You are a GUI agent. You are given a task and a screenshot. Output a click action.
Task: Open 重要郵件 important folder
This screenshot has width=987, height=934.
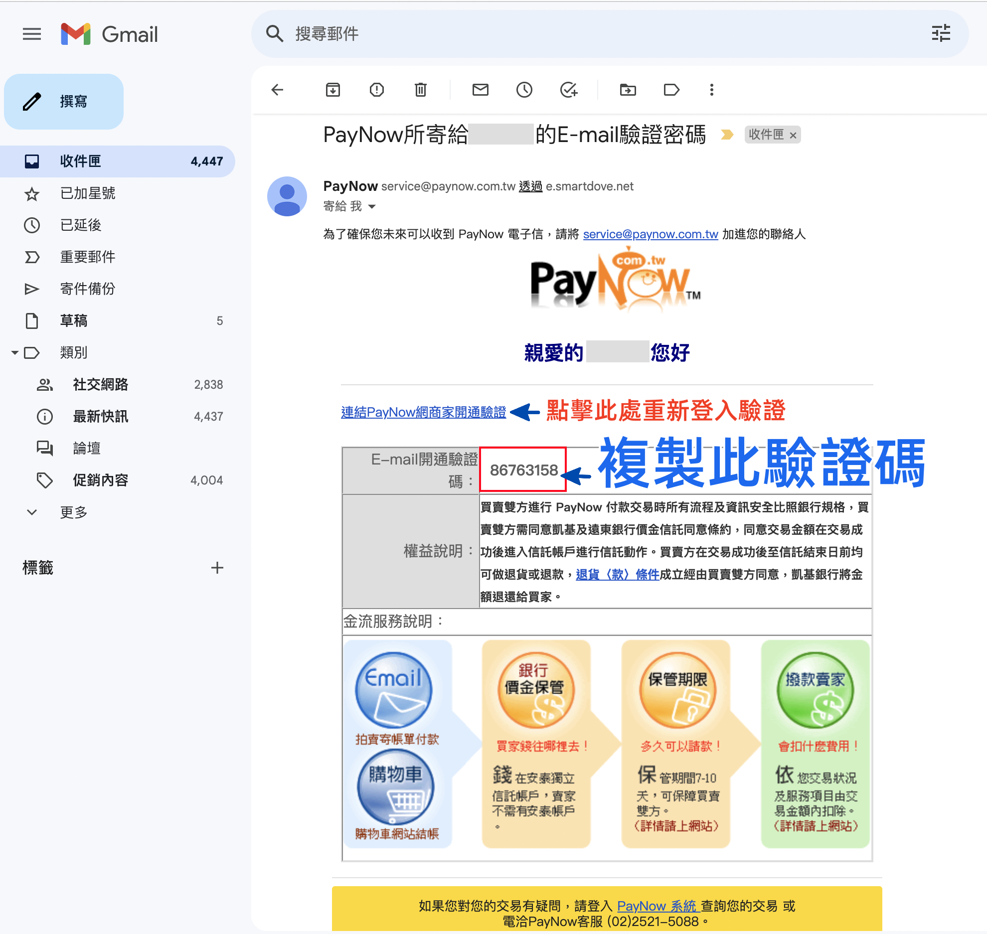(118, 257)
